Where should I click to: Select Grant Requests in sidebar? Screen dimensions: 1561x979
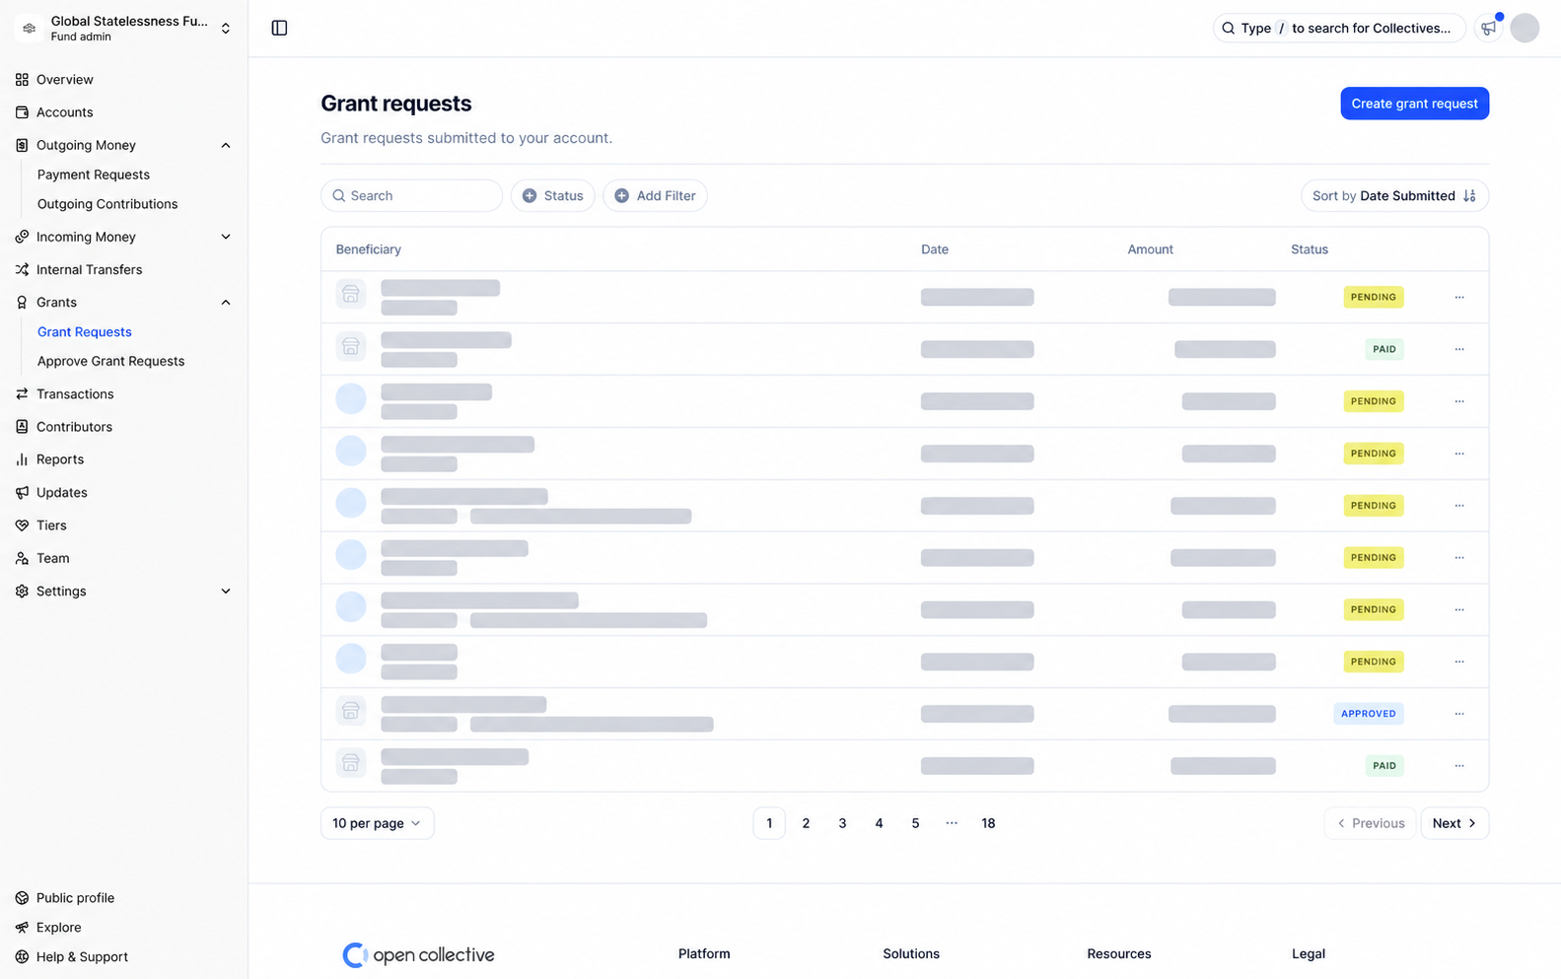click(85, 332)
